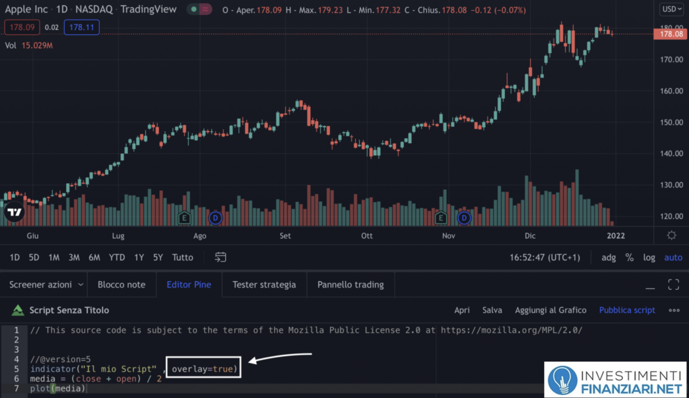
Task: Click the Pine script icon beside Script Senza Titolo
Action: click(x=19, y=310)
